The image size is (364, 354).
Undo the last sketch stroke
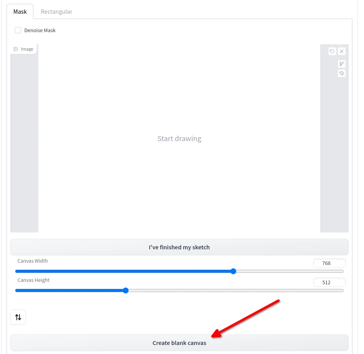(x=332, y=51)
